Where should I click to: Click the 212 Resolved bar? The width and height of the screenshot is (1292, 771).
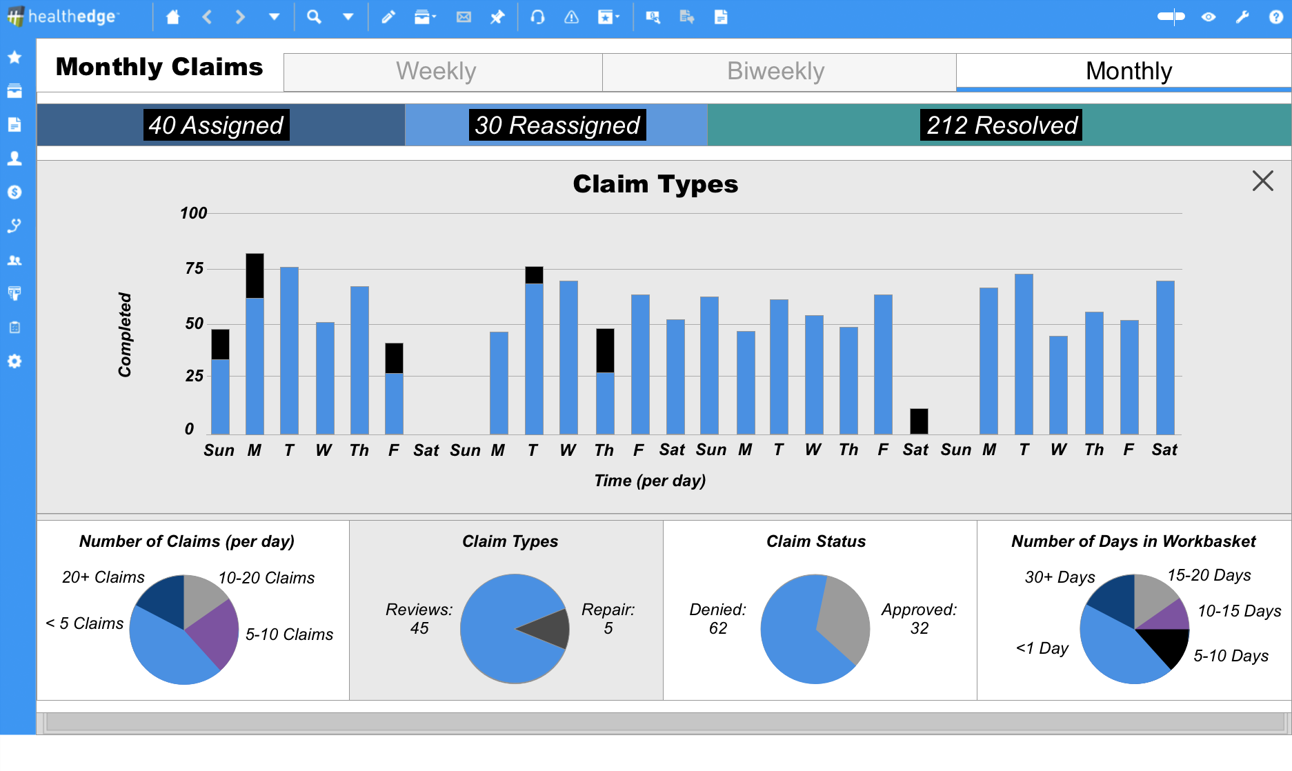(1000, 125)
